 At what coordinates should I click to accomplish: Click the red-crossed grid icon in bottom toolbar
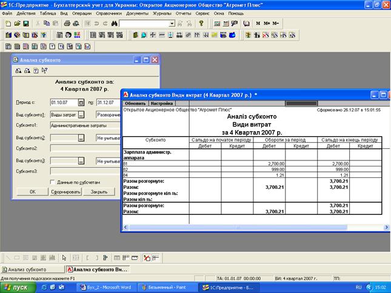(x=147, y=258)
